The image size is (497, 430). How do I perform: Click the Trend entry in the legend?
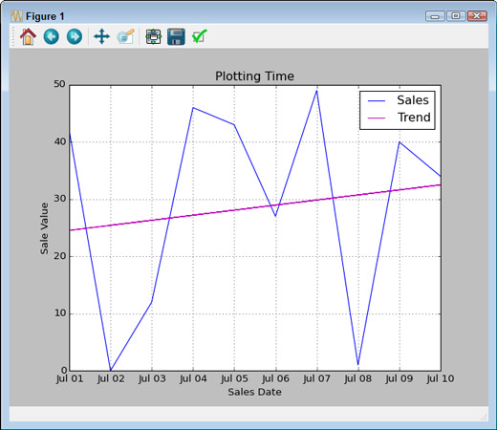414,118
